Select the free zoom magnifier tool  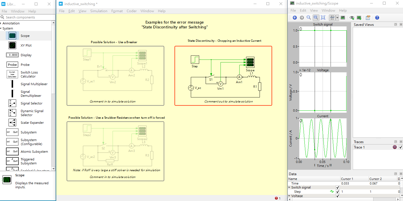tap(309, 18)
